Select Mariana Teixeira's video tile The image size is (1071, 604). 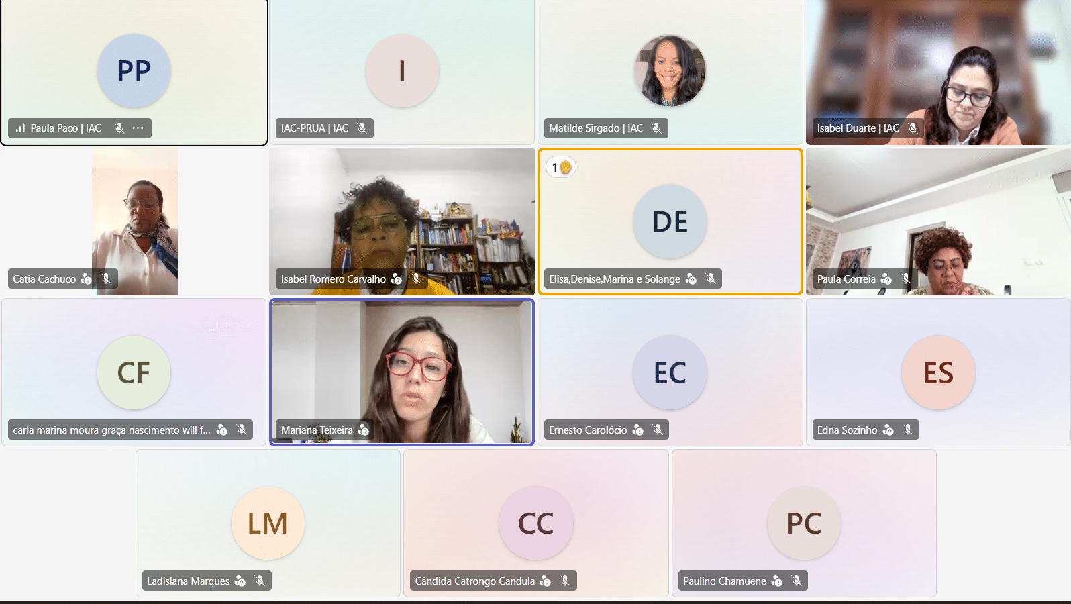[x=402, y=372]
